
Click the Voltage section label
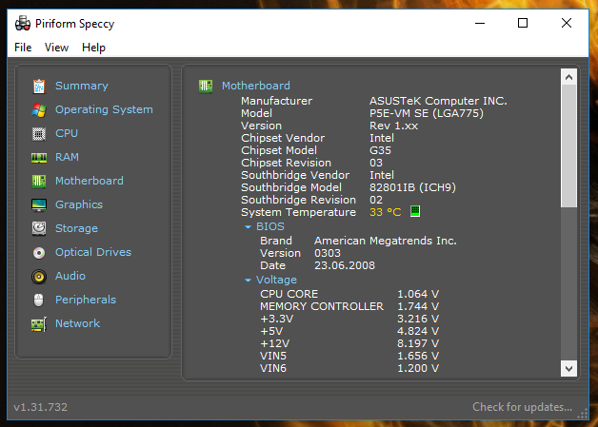click(x=276, y=280)
